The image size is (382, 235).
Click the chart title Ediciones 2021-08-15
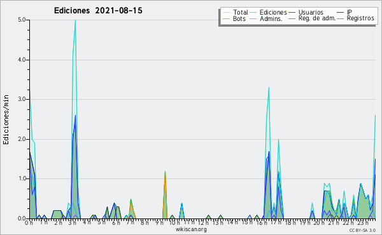point(98,11)
